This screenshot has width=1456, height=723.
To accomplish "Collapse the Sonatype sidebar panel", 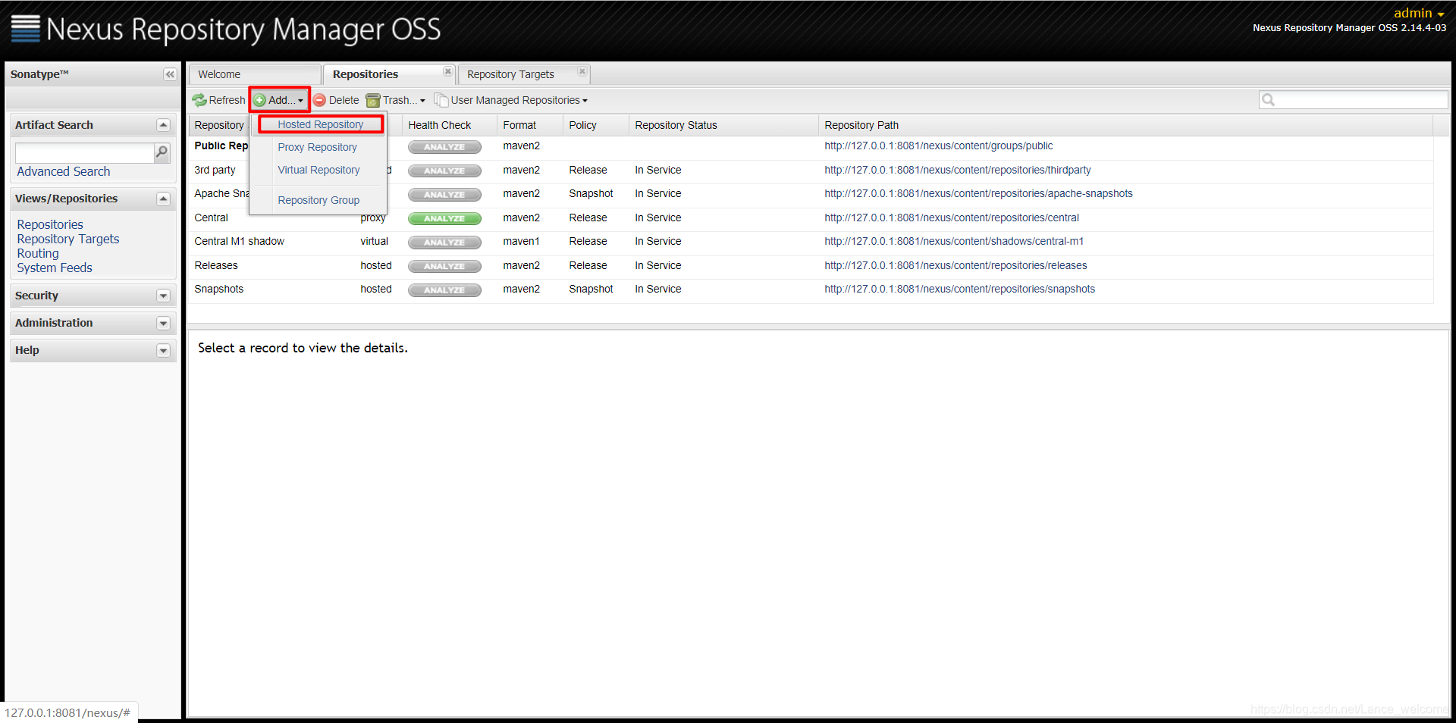I will click(x=170, y=74).
